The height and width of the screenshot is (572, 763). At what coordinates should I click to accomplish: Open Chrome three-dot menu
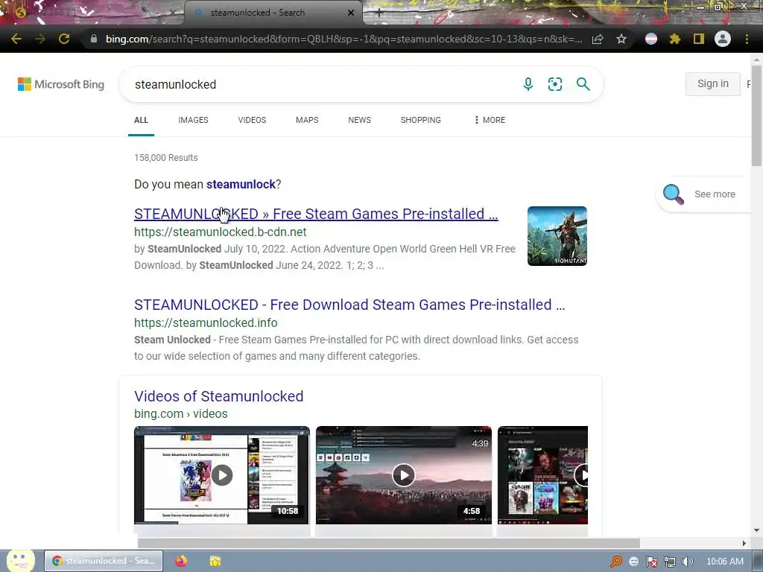click(747, 39)
